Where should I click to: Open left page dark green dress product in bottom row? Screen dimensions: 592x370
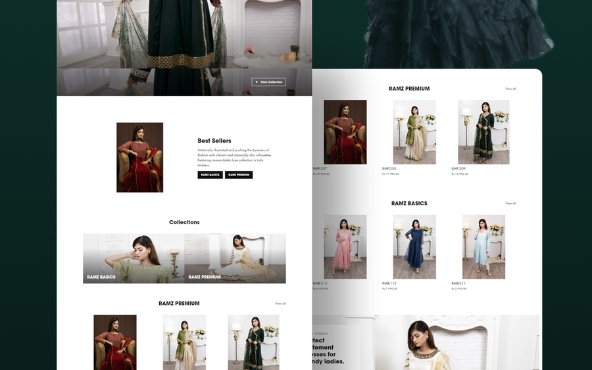[x=254, y=342]
